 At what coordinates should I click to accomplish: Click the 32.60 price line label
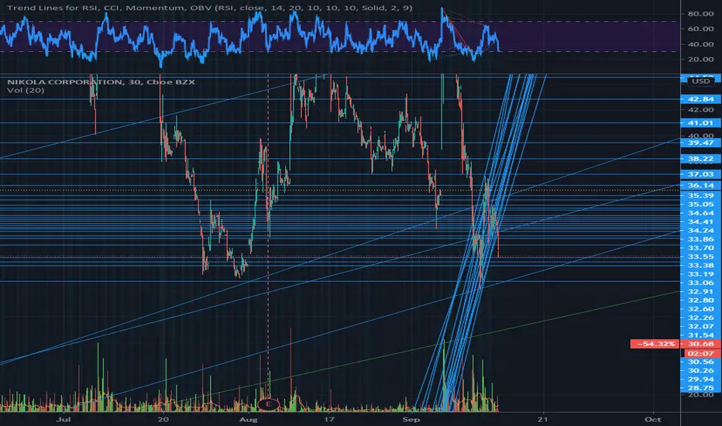(700, 309)
